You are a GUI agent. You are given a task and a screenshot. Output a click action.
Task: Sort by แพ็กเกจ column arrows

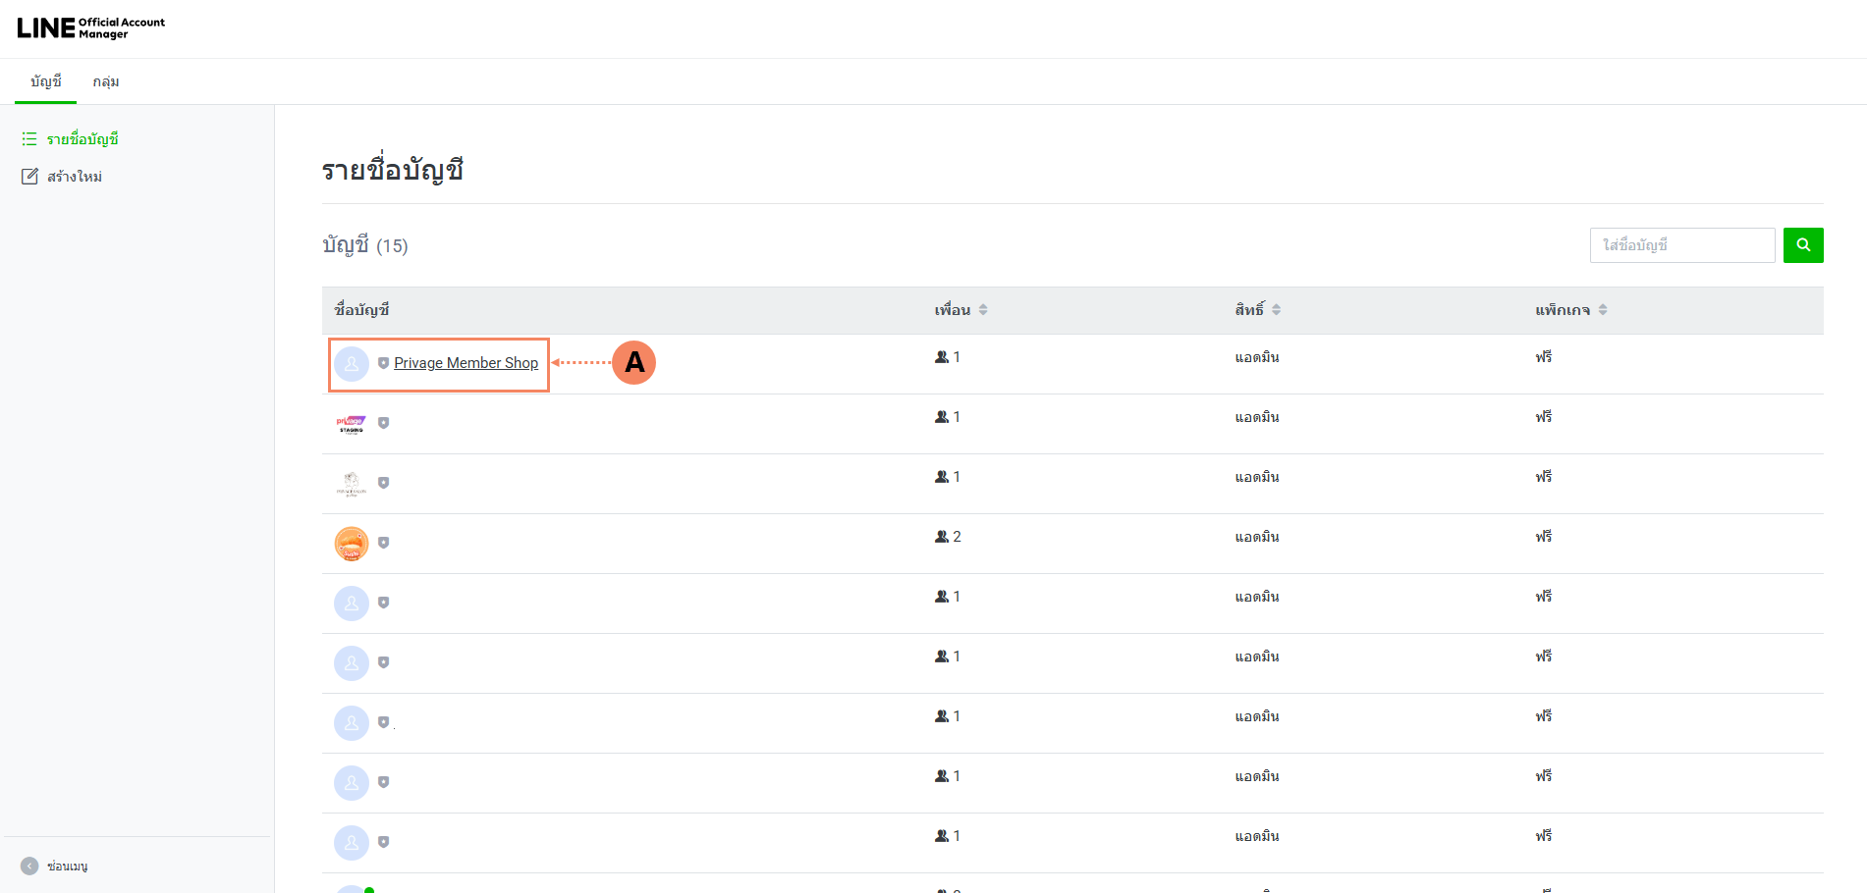pyautogui.click(x=1603, y=310)
